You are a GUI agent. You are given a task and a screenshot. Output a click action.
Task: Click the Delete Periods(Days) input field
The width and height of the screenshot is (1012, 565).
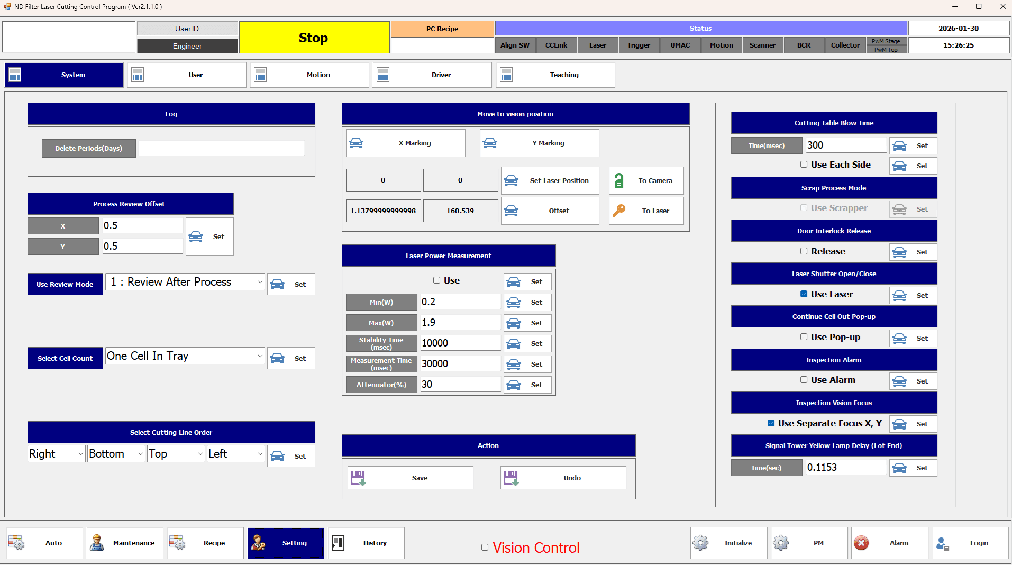(x=221, y=148)
